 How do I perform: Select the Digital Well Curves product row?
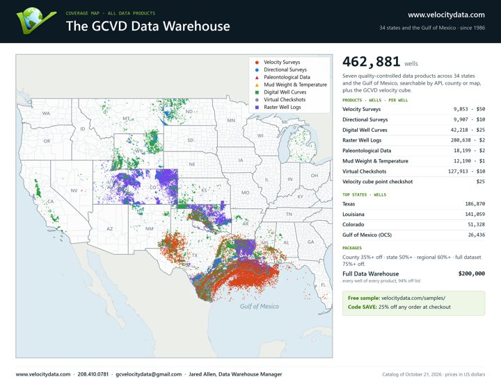click(413, 130)
